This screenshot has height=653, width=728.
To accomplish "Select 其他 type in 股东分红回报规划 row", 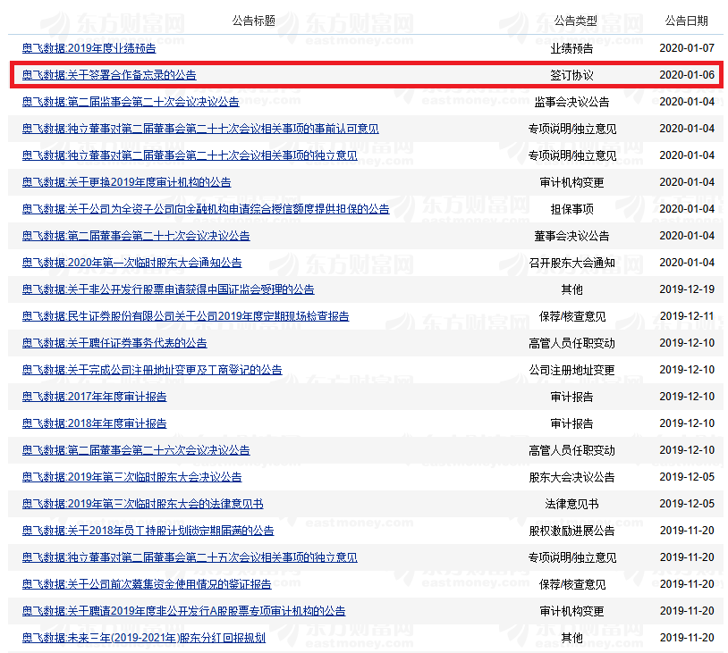I will [x=571, y=638].
